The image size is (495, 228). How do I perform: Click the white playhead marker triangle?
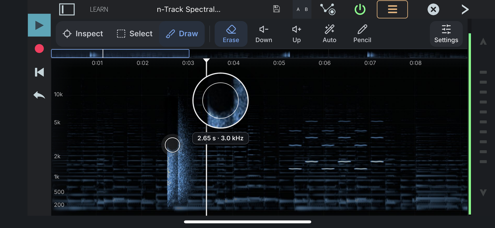click(206, 61)
